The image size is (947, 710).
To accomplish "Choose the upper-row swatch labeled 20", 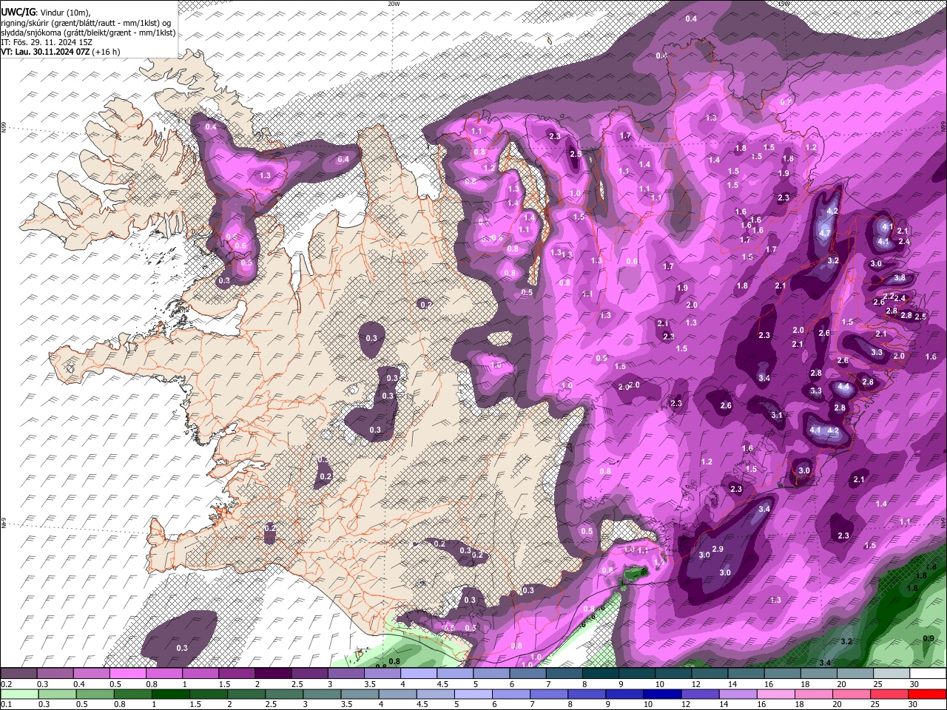I will [x=855, y=674].
